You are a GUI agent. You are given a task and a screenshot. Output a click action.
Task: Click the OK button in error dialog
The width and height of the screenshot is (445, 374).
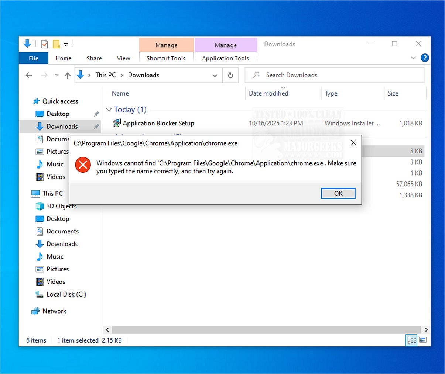coord(338,193)
